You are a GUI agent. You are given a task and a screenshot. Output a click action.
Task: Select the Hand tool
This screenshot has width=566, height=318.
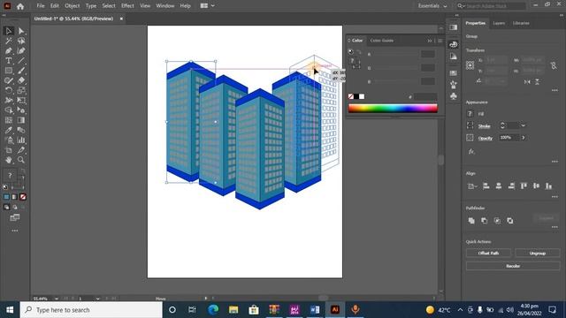pos(9,160)
